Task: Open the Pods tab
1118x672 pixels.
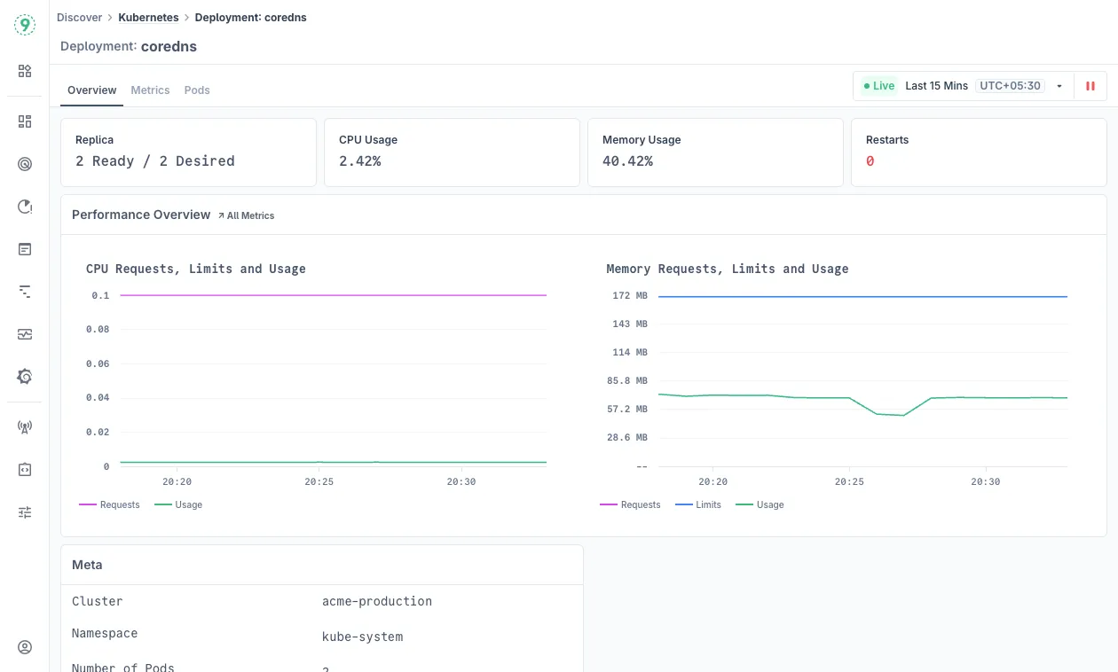Action: pyautogui.click(x=197, y=90)
